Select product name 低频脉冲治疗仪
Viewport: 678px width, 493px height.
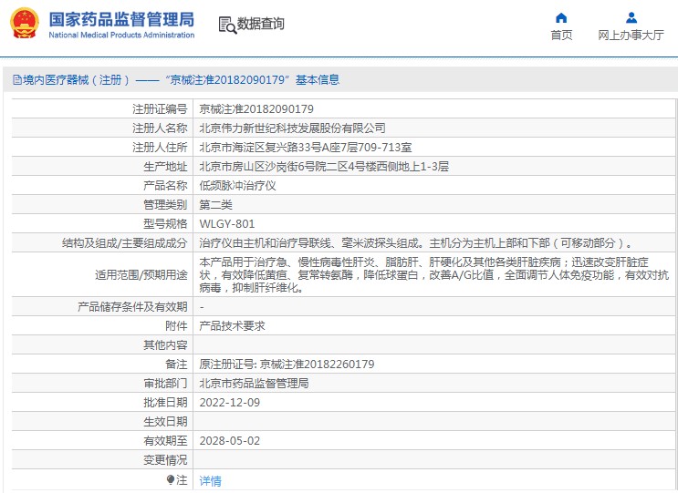click(237, 186)
